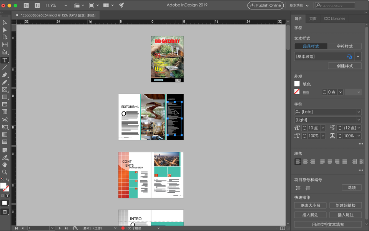
Task: Switch formatting to affect text in toolbar
Action: click(x=7, y=195)
